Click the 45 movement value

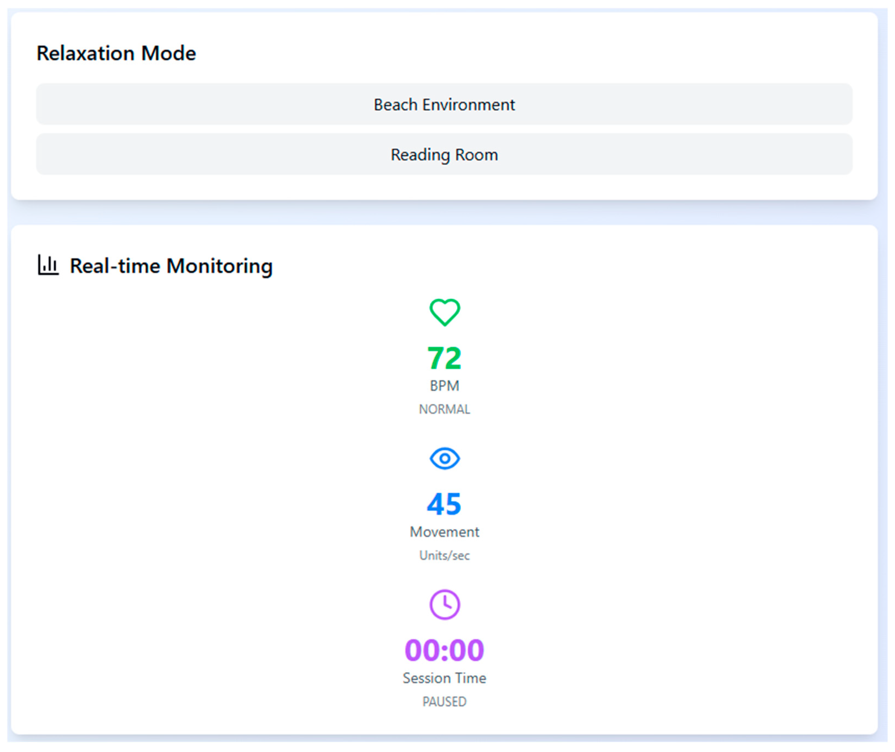click(x=444, y=504)
